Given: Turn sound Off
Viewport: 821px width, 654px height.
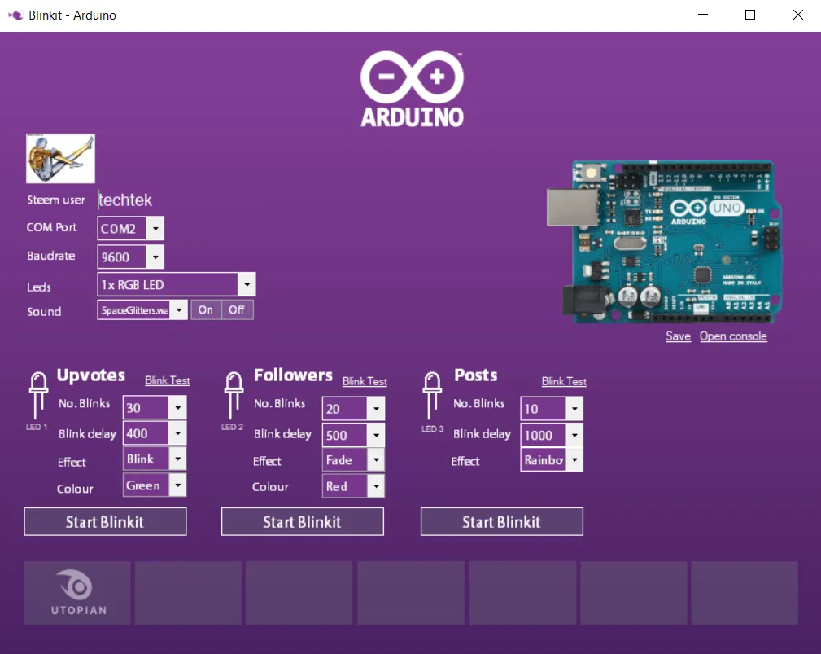Looking at the screenshot, I should tap(237, 309).
